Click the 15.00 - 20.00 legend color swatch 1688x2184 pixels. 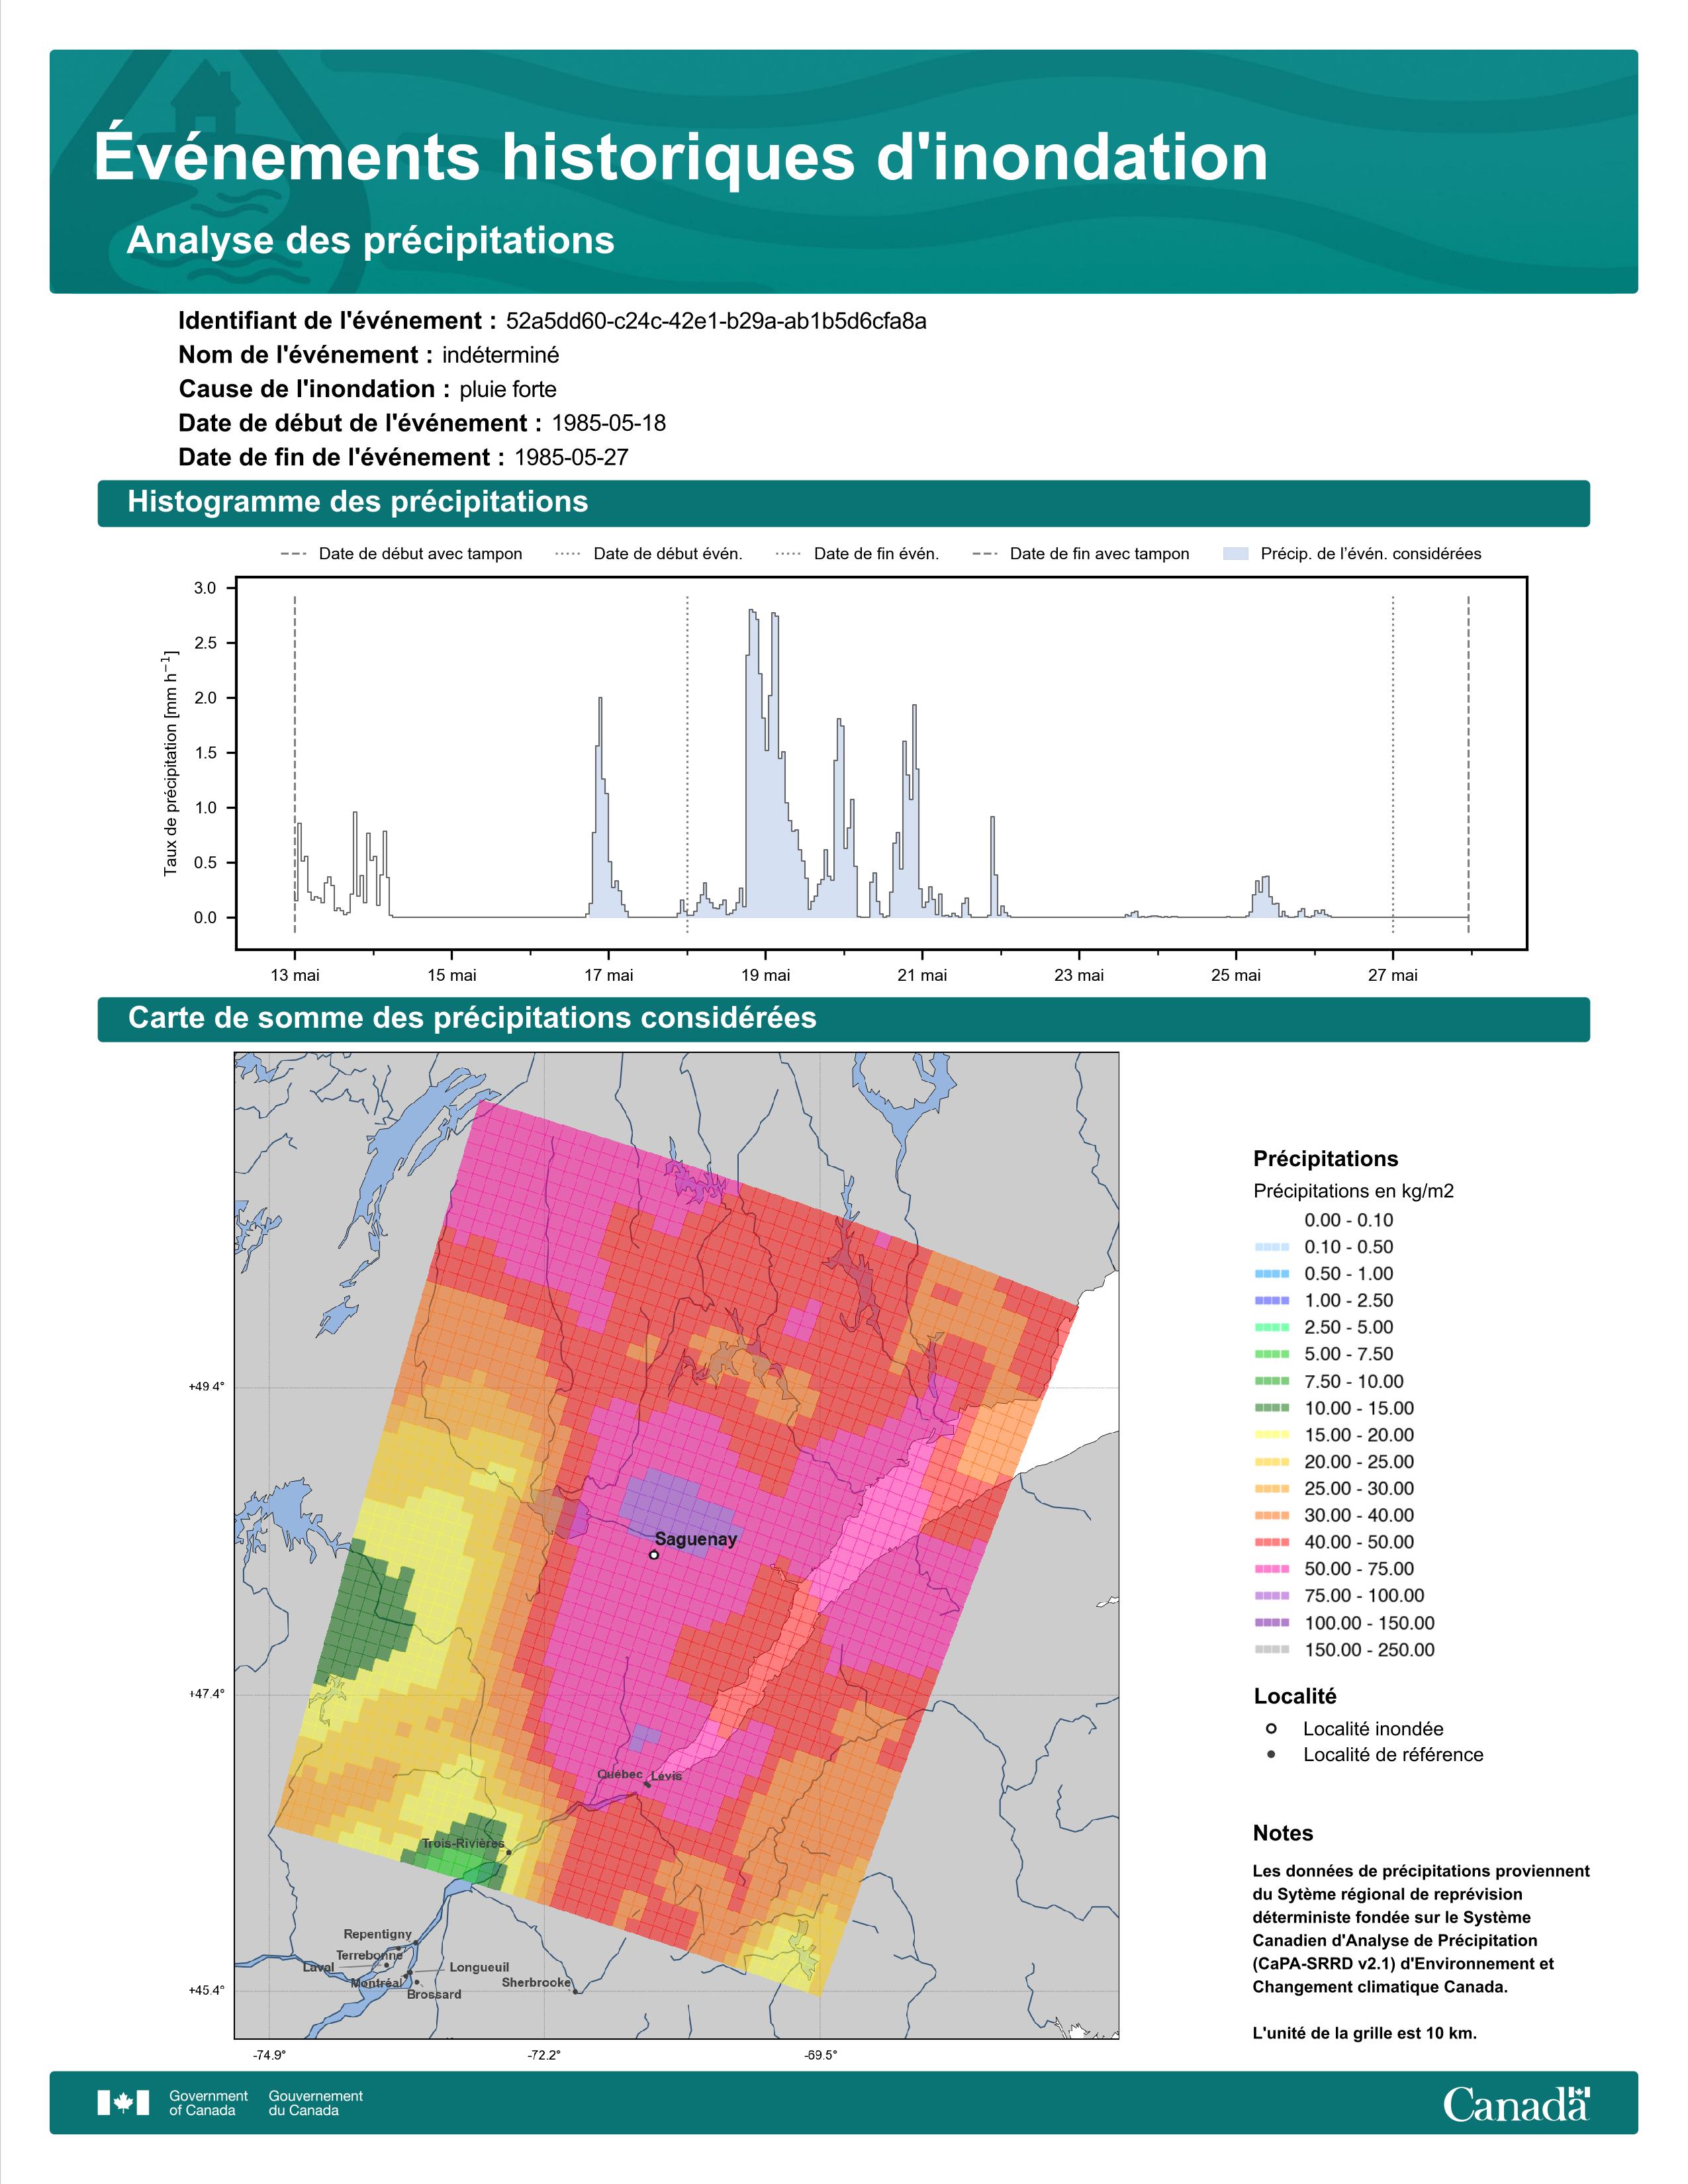[1272, 1435]
